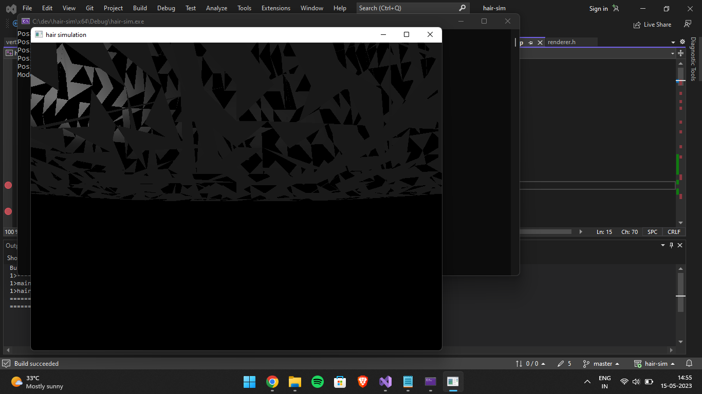This screenshot has width=702, height=394.
Task: Open the Output window options chevron
Action: 662,245
